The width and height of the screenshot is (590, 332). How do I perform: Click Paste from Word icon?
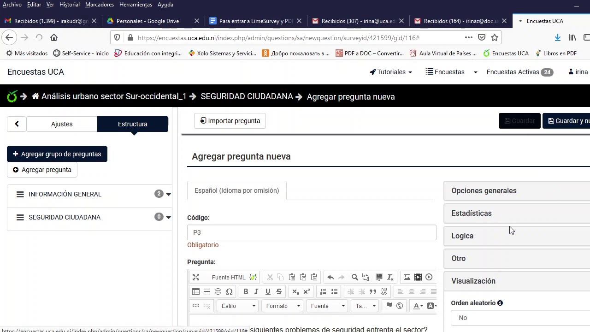click(314, 277)
